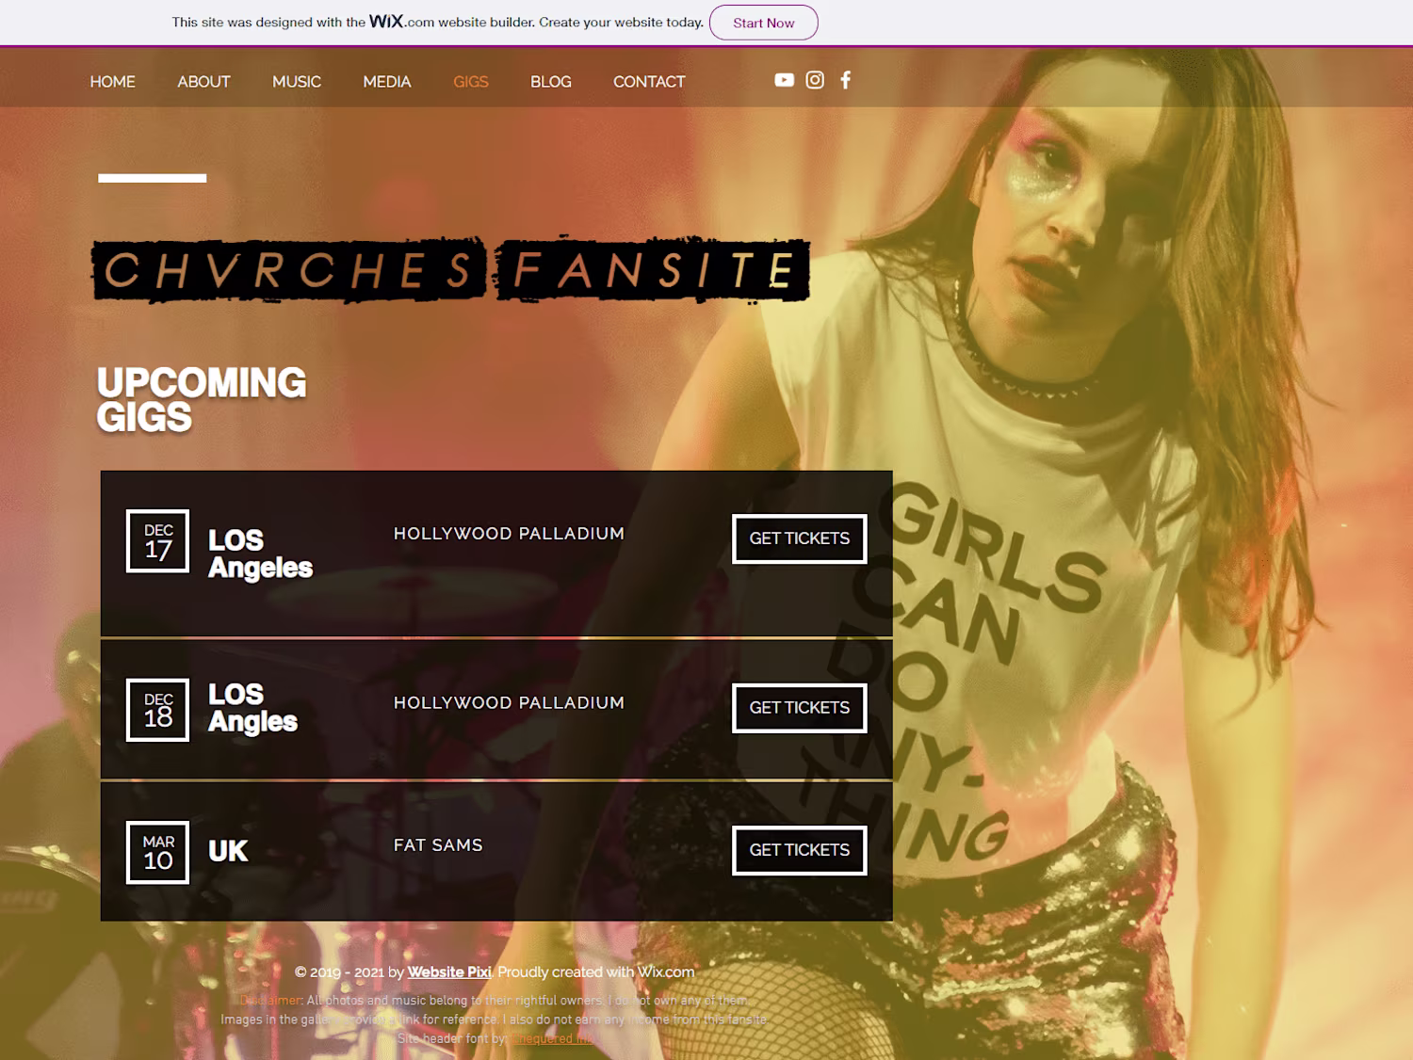Screen dimensions: 1413x1060
Task: Click the misspelled 'LOS Angles' city name
Action: pyautogui.click(x=252, y=708)
